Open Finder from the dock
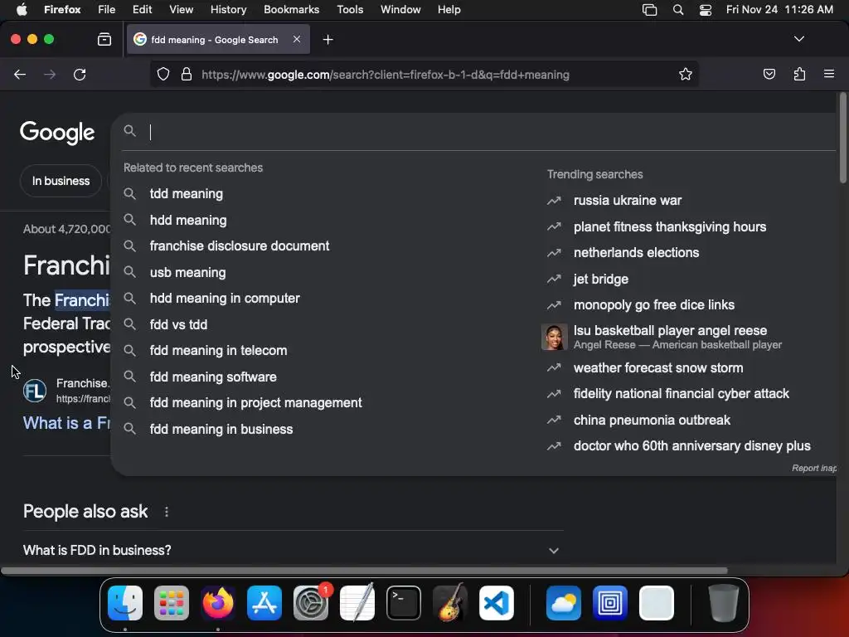The image size is (849, 637). pos(125,603)
